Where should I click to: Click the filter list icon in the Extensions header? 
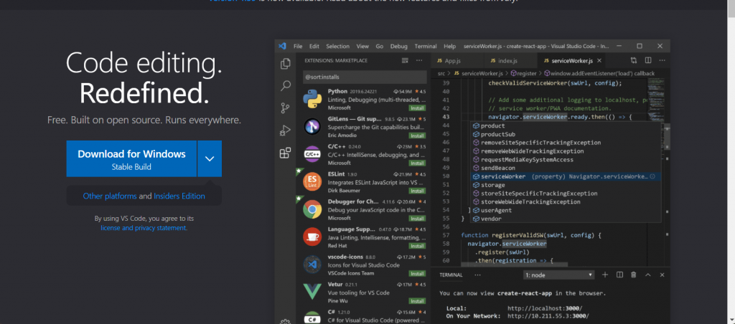(x=405, y=60)
